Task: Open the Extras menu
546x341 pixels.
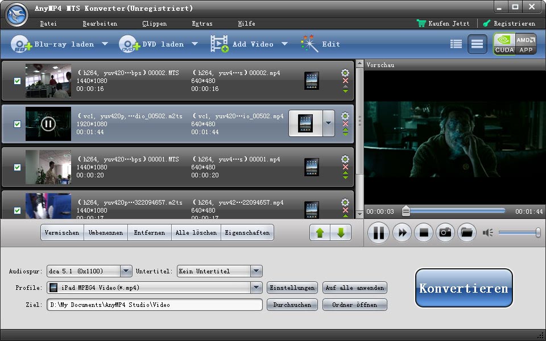Action: [x=202, y=24]
